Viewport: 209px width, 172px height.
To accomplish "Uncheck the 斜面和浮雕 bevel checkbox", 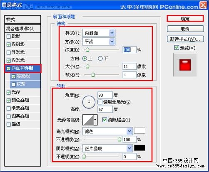I will (x=9, y=68).
